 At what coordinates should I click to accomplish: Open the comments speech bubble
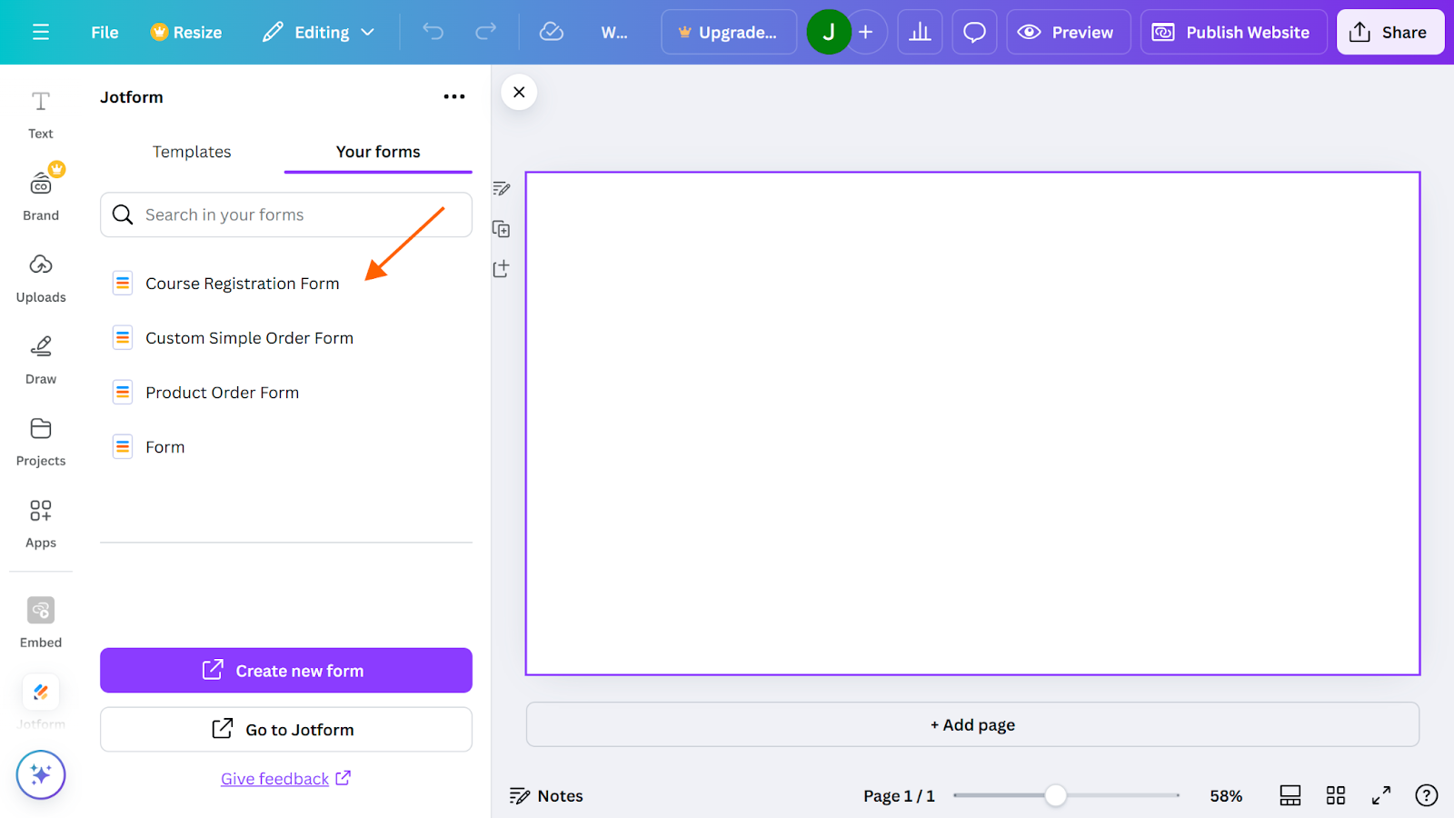tap(975, 33)
